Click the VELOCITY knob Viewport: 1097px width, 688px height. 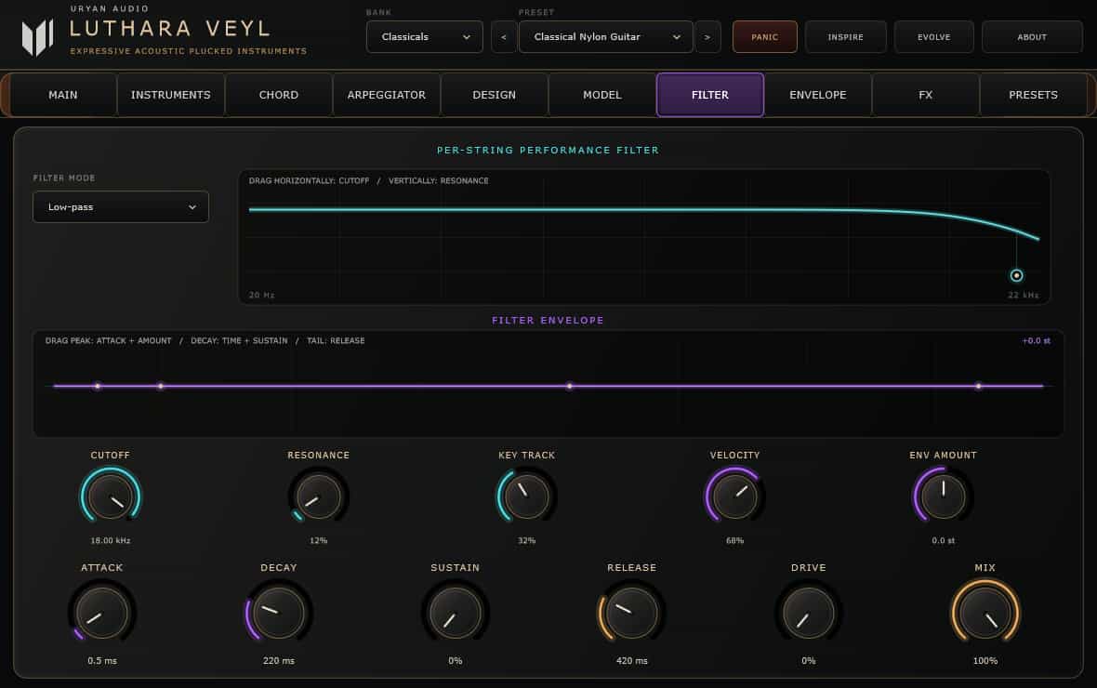(734, 496)
